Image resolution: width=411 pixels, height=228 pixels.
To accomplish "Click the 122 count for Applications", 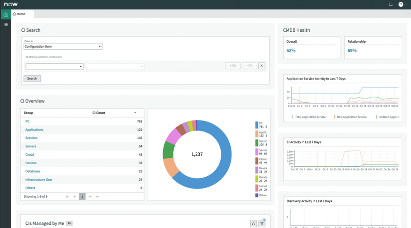I will coord(139,130).
